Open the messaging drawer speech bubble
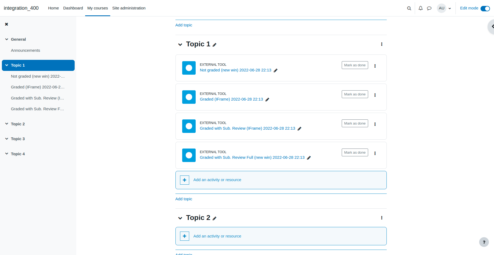The width and height of the screenshot is (494, 255). [429, 8]
